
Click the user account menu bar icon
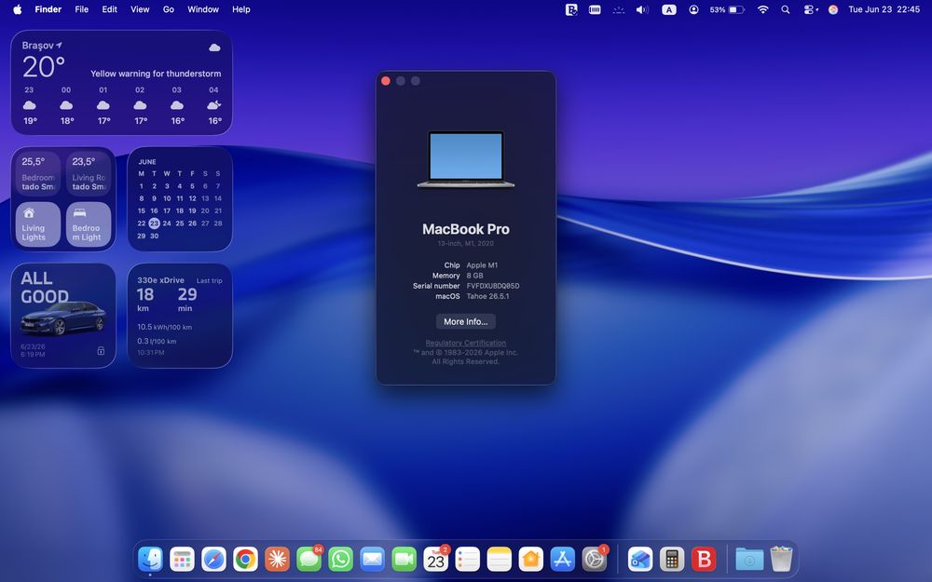(x=693, y=9)
